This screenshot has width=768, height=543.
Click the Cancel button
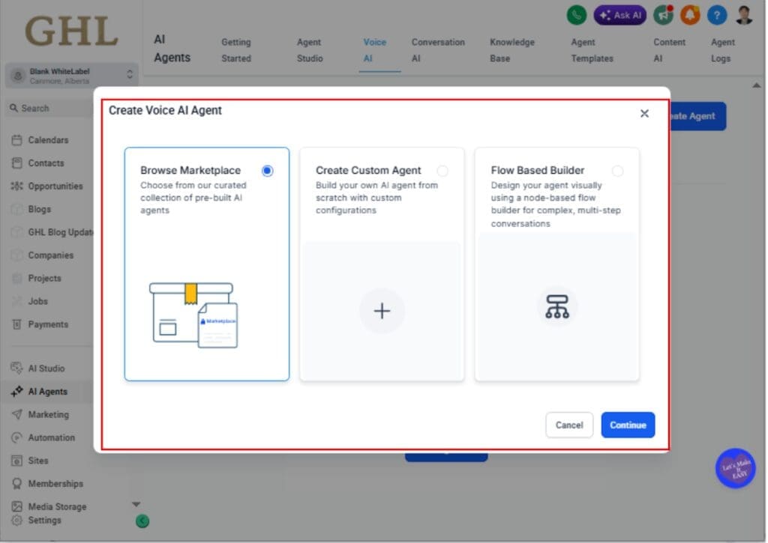(x=569, y=425)
